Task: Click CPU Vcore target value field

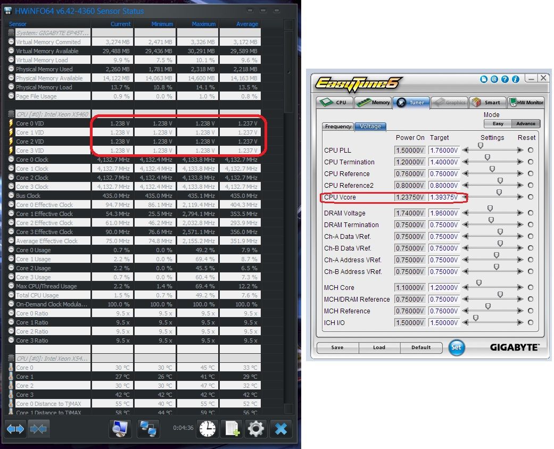Action: [444, 197]
